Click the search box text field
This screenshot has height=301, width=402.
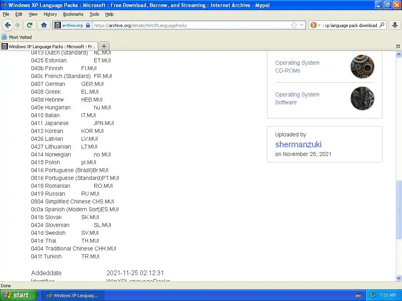pos(350,25)
